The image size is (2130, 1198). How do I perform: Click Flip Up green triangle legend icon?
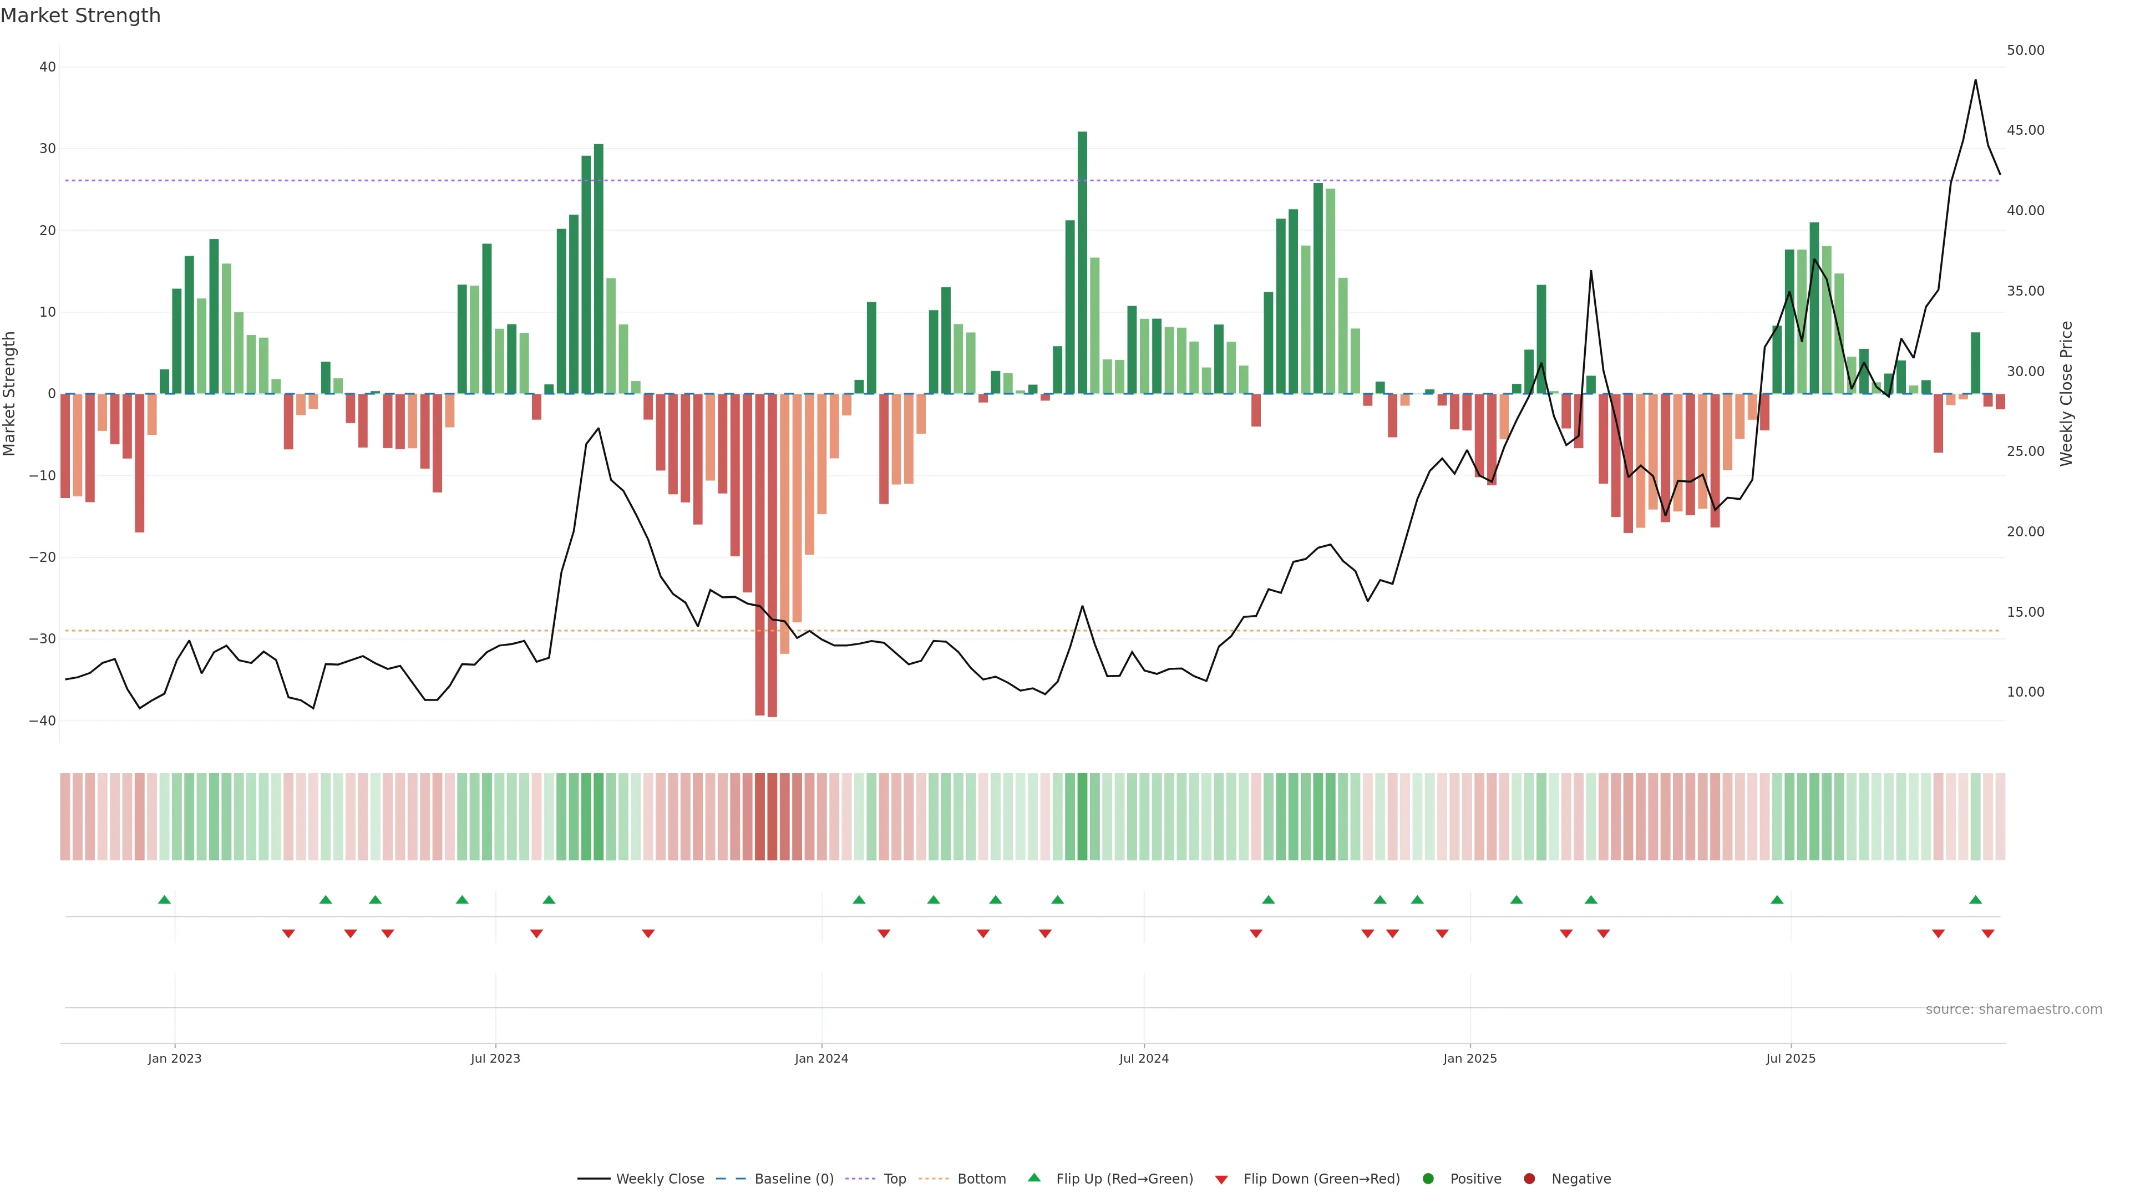click(1033, 1178)
